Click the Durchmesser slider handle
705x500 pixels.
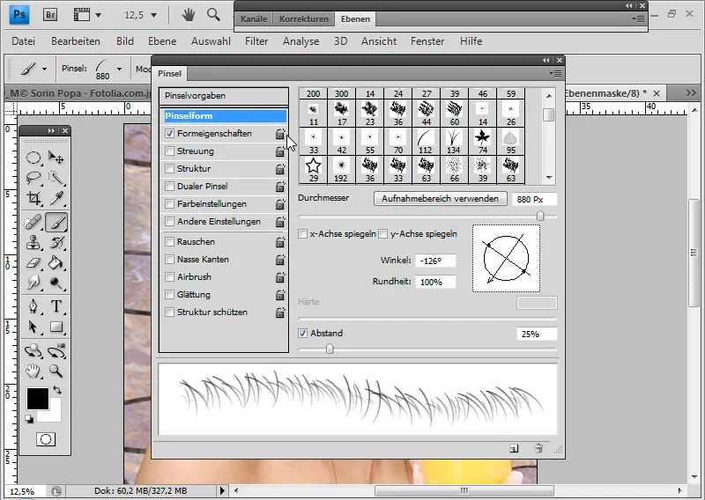click(x=540, y=216)
